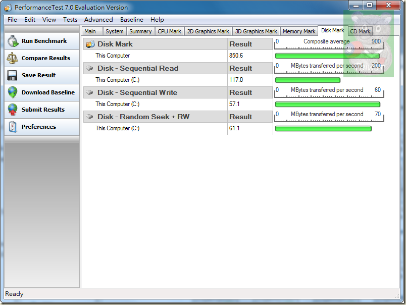Click the Sequential Read value 117.0
The image size is (406, 305).
click(236, 80)
